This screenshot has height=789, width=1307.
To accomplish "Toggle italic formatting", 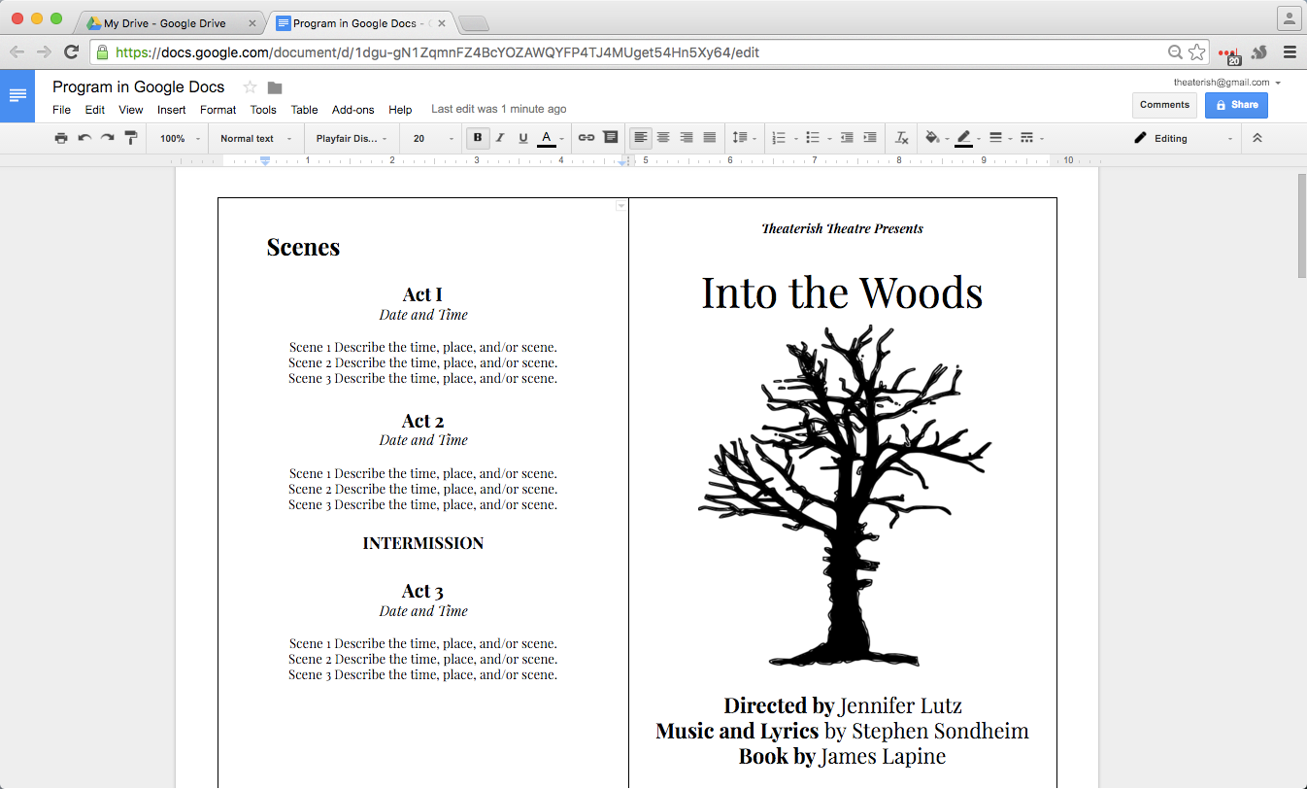I will (x=500, y=138).
